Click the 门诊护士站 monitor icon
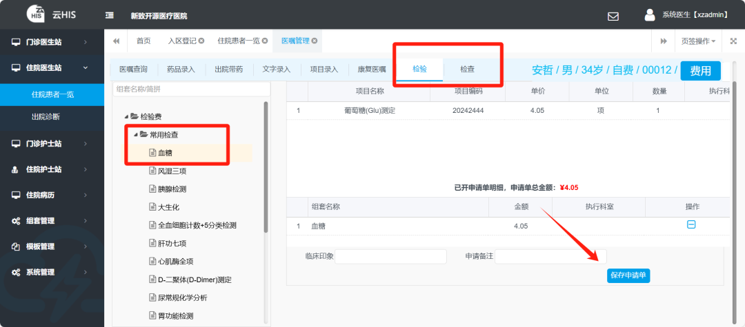Image resolution: width=745 pixels, height=327 pixels. point(16,144)
